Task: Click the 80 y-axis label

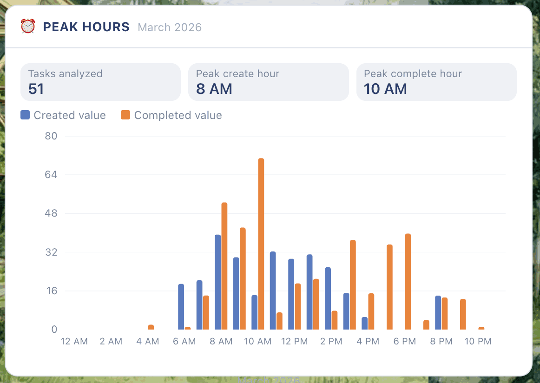Action: click(x=51, y=136)
